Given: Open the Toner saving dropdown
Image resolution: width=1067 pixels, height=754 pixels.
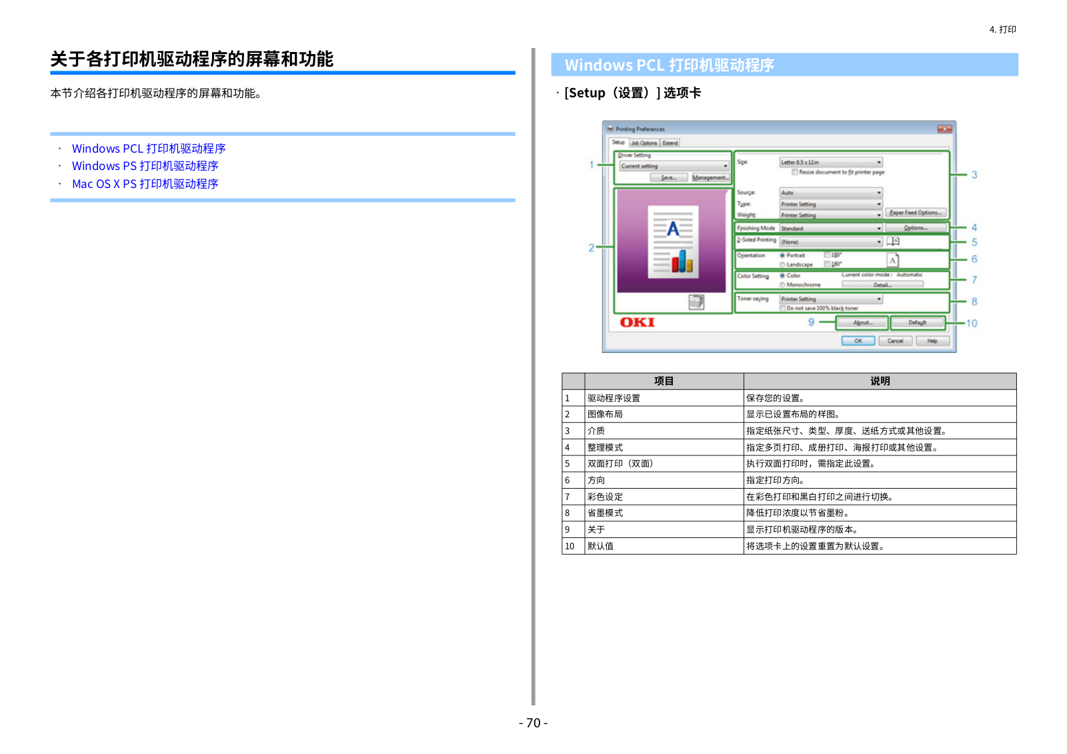Looking at the screenshot, I should pyautogui.click(x=832, y=299).
